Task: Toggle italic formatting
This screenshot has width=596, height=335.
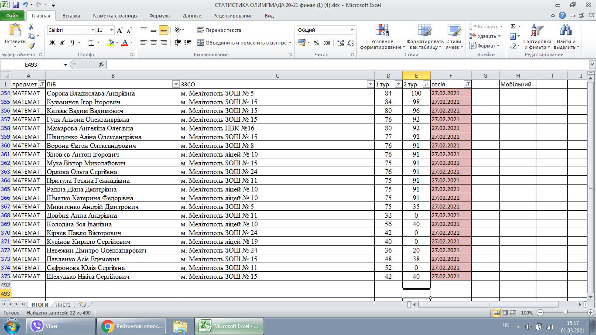Action: click(62, 43)
